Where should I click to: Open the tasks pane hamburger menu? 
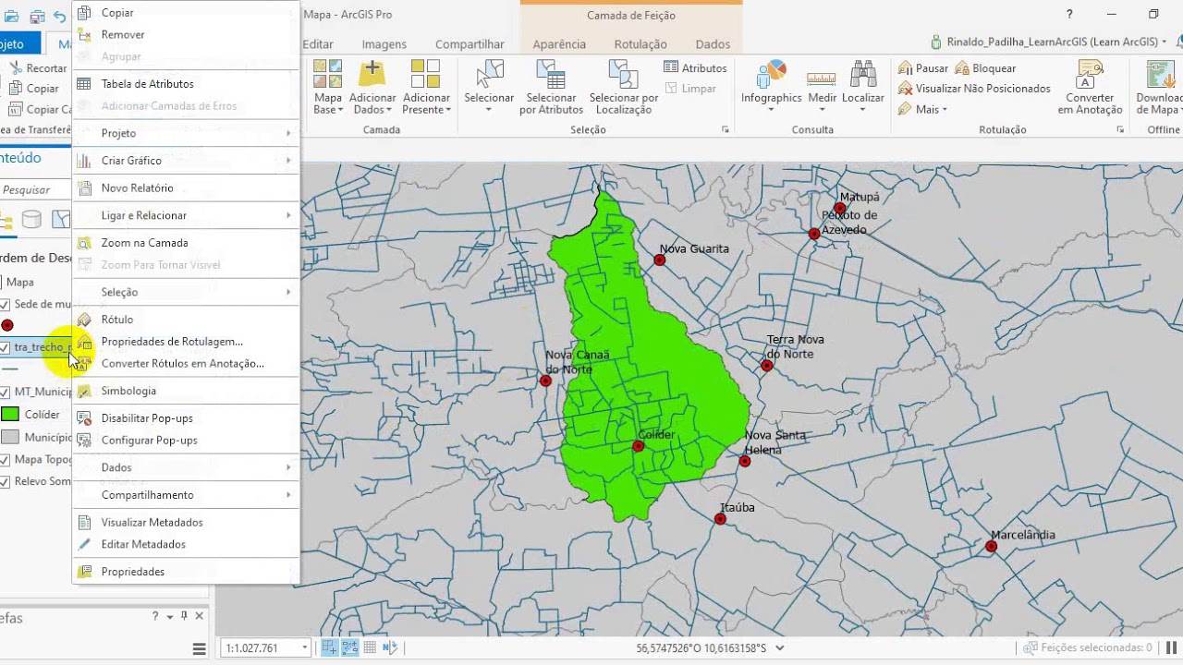pyautogui.click(x=199, y=648)
